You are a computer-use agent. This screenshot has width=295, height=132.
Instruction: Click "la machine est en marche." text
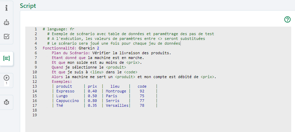[x=116, y=58]
